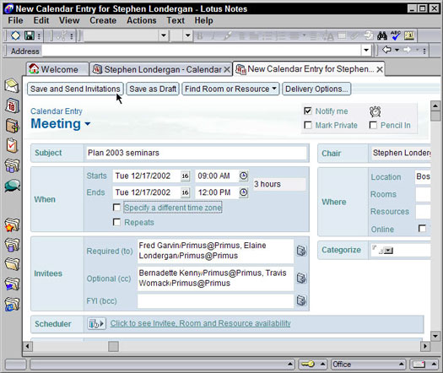Open bookmark folder with blue arrow icon

[x=12, y=284]
